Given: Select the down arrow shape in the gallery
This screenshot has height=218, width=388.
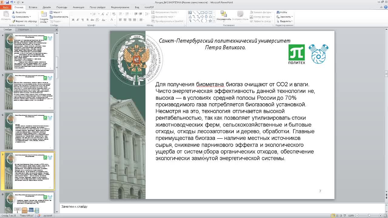Looking at the screenshot, I should (206, 17).
